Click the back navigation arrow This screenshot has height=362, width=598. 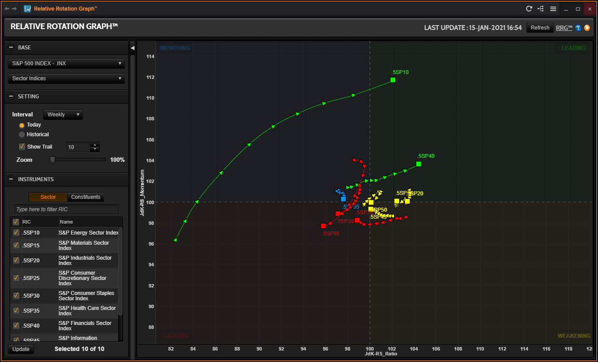[7, 9]
